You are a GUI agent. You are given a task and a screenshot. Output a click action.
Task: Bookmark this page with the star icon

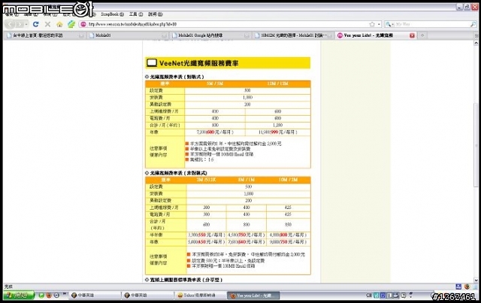372,24
